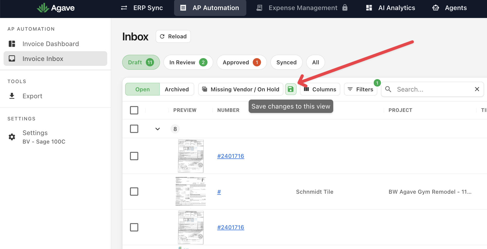Viewport: 487px width, 249px height.
Task: Open the Columns chooser
Action: pyautogui.click(x=320, y=89)
